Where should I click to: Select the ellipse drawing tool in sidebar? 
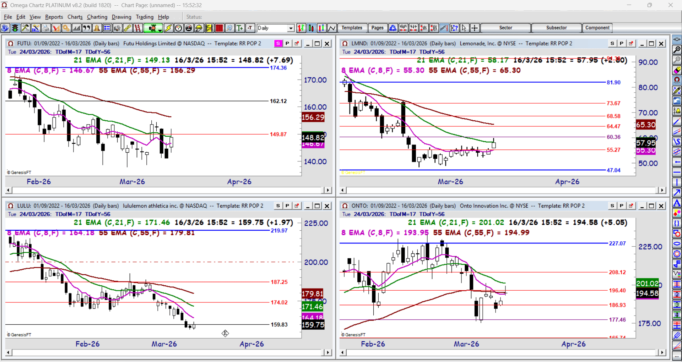click(x=677, y=244)
